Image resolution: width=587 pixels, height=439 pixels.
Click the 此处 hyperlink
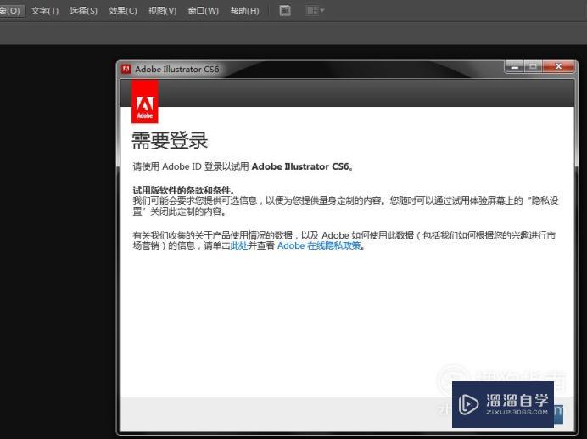click(x=239, y=246)
